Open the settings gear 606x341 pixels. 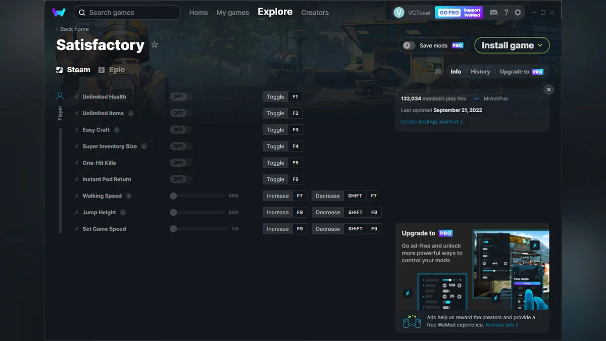pos(518,12)
